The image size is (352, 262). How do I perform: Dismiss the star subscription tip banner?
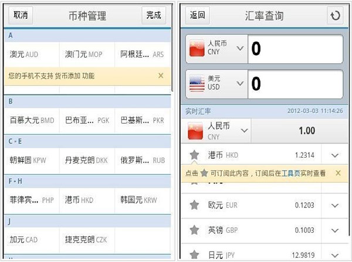coord(338,173)
